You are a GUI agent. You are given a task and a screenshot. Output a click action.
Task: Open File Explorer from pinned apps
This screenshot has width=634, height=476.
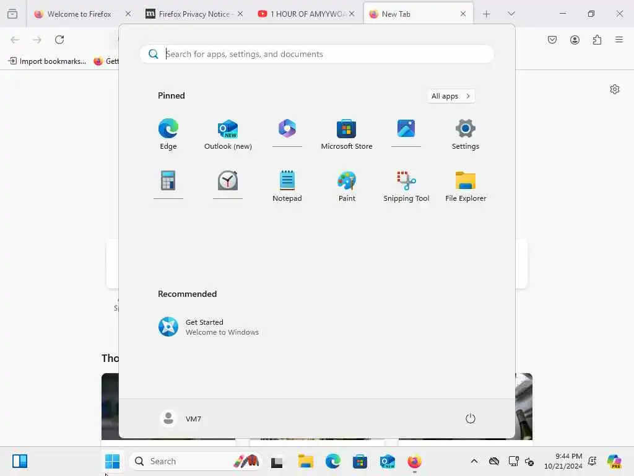(x=466, y=186)
